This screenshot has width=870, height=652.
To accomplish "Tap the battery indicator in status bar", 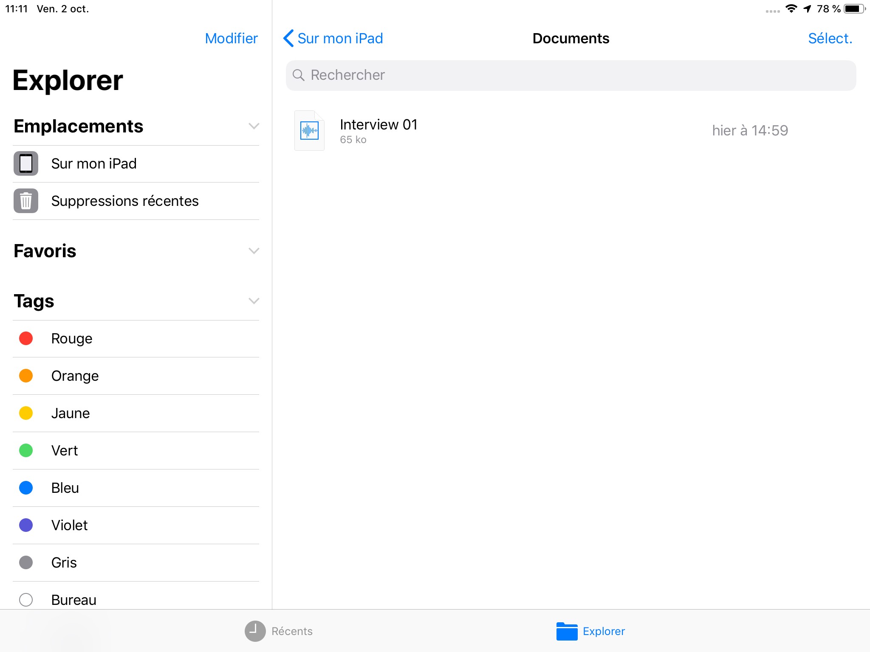I will click(x=854, y=9).
